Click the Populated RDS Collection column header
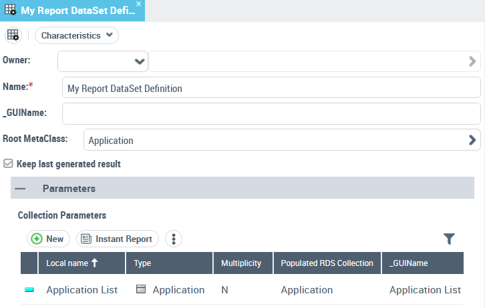 click(327, 263)
